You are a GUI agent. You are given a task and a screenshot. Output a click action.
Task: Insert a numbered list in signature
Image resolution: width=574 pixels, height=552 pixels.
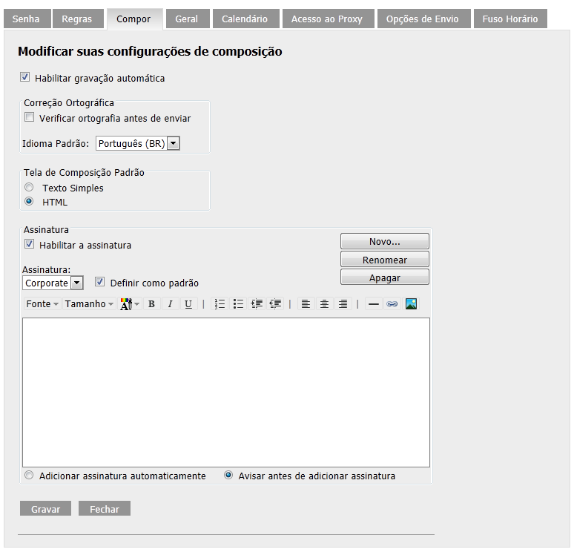(220, 304)
